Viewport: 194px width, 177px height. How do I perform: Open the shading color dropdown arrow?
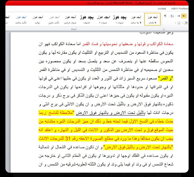(x=183, y=23)
